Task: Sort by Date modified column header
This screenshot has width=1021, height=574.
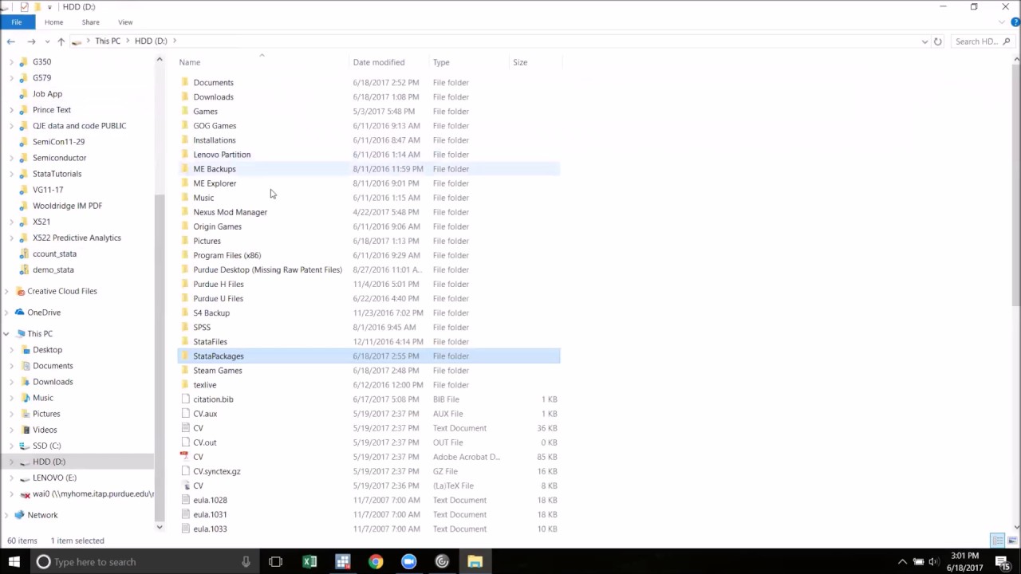Action: [378, 62]
